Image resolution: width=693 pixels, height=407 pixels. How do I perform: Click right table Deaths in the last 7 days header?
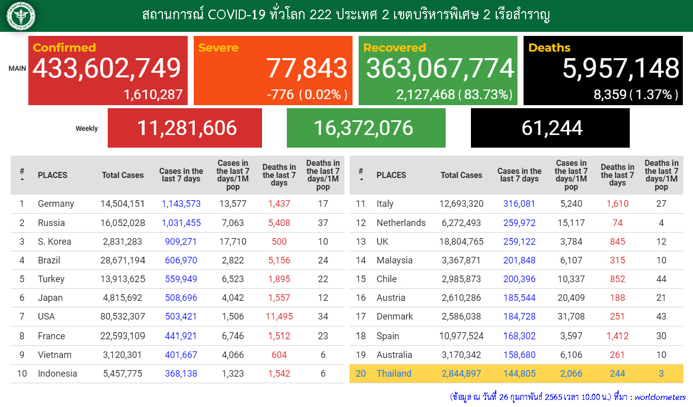[617, 175]
